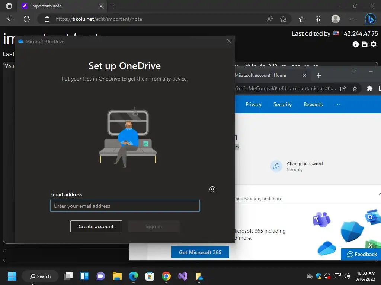Image resolution: width=381 pixels, height=285 pixels.
Task: Open File Explorer from the taskbar
Action: (117, 276)
